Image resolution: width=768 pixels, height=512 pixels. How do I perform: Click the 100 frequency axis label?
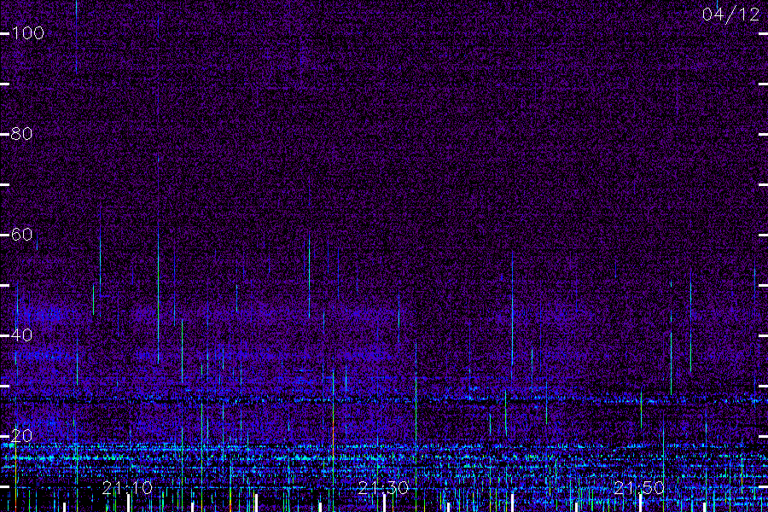(x=28, y=33)
